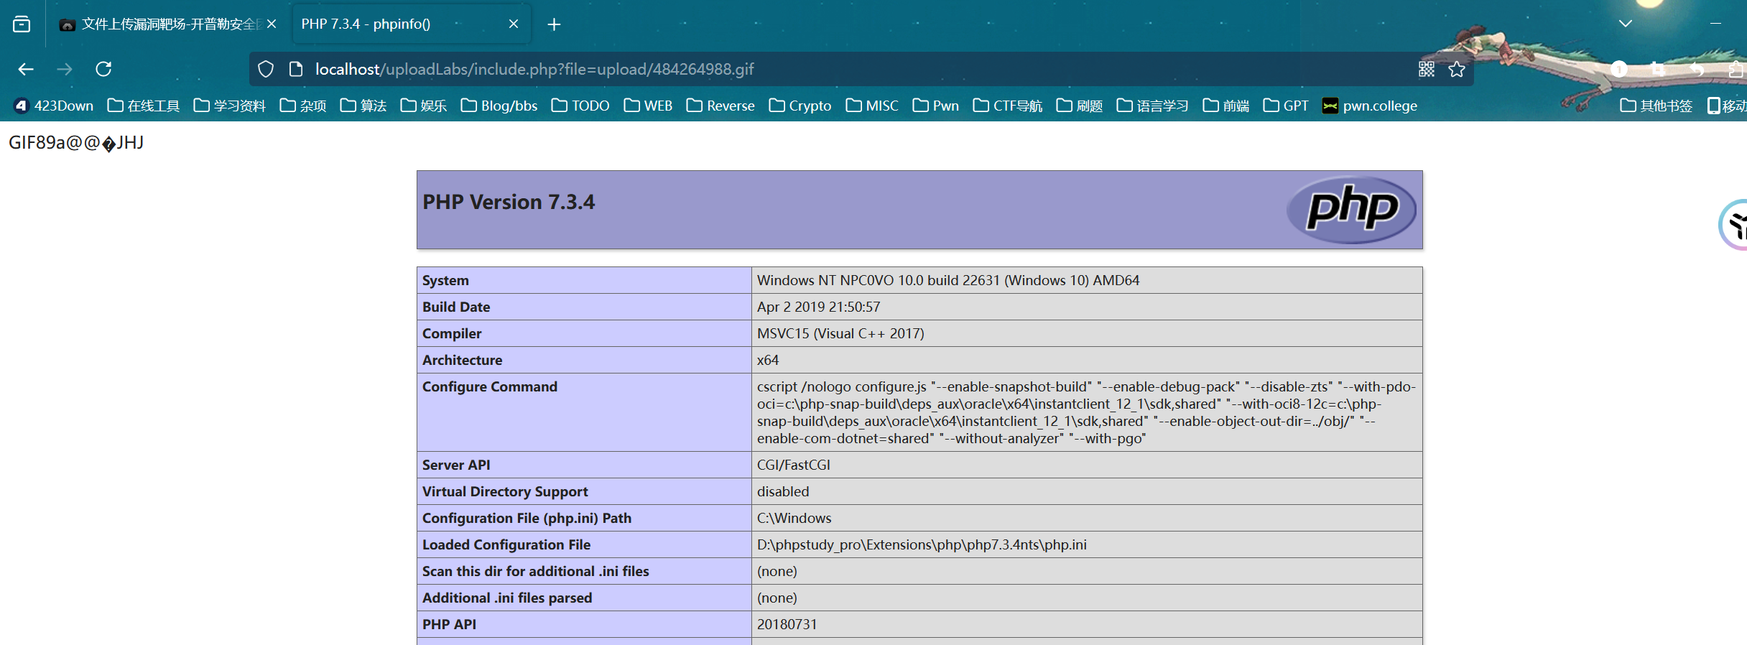
Task: Click the undo arrow toolbar icon
Action: point(1697,69)
